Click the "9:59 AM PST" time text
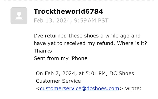Viewport: 158px width, 99px height. click(91, 20)
